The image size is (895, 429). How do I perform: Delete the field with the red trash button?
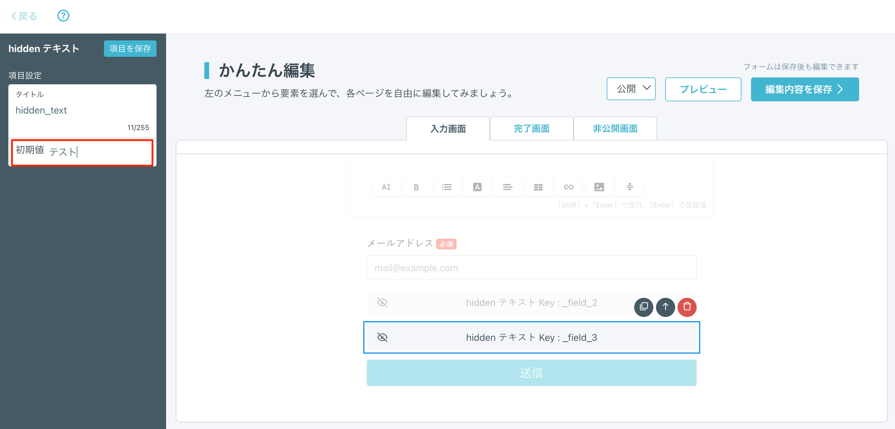pos(687,307)
